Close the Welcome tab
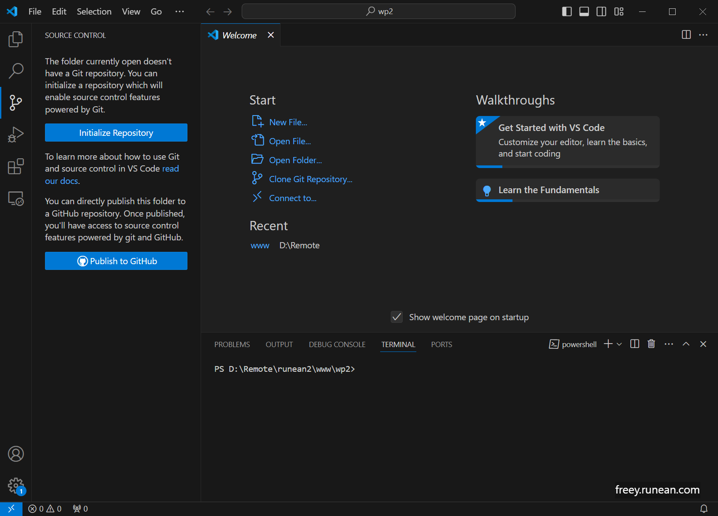This screenshot has width=718, height=516. [x=271, y=35]
